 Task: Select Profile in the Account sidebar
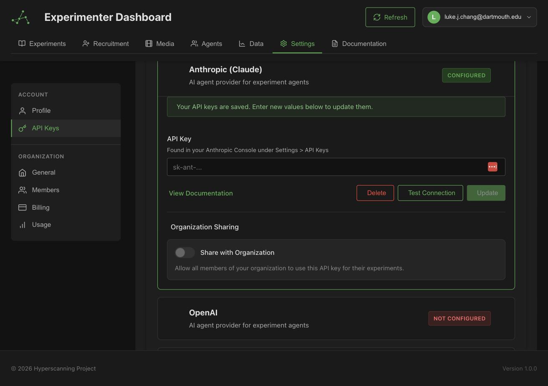click(x=66, y=111)
